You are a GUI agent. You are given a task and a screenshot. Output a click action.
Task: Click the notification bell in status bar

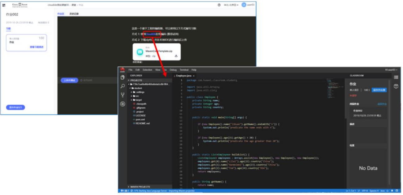pyautogui.click(x=392, y=190)
